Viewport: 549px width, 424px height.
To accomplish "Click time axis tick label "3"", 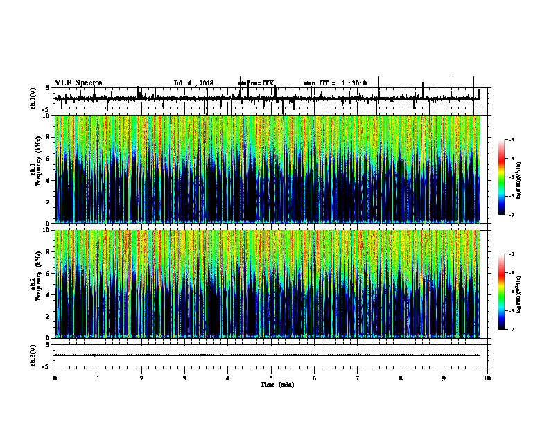I will pyautogui.click(x=184, y=378).
